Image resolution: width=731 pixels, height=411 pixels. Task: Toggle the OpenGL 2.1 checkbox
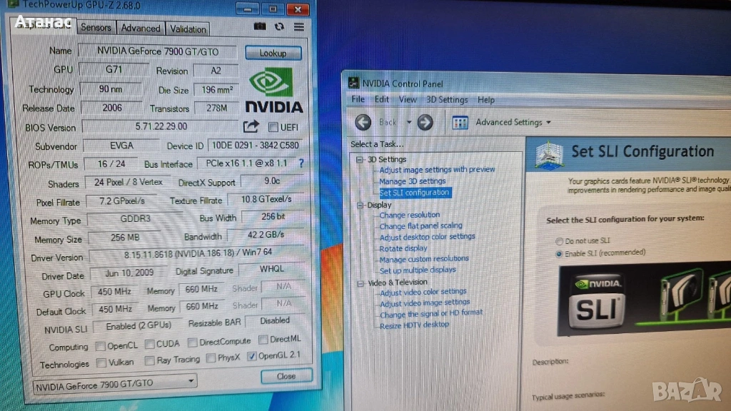(251, 356)
